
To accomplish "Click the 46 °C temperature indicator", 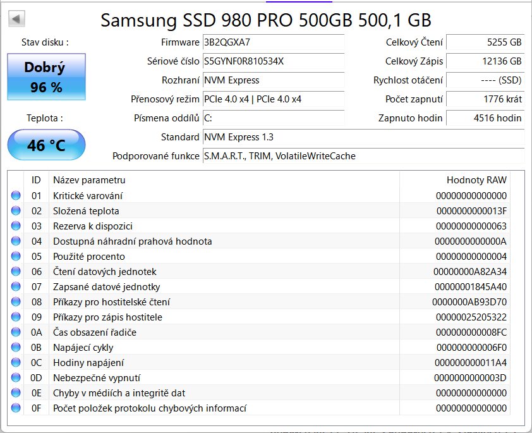I will click(x=46, y=145).
